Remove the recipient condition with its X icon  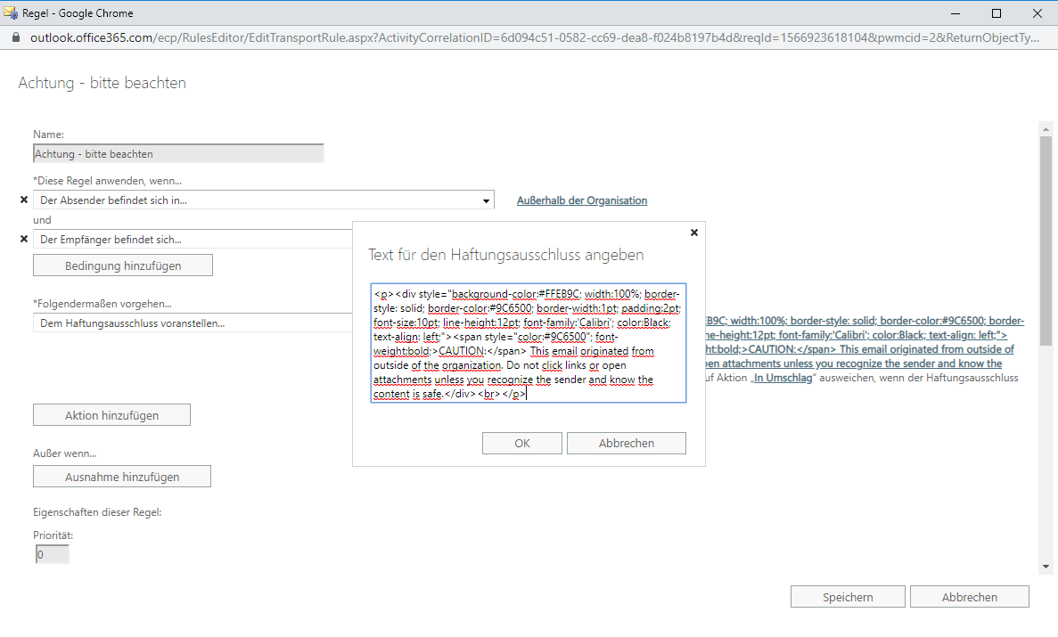pos(24,239)
